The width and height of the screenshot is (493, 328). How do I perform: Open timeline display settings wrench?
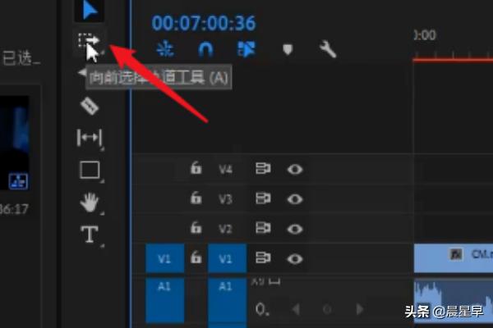coord(328,49)
